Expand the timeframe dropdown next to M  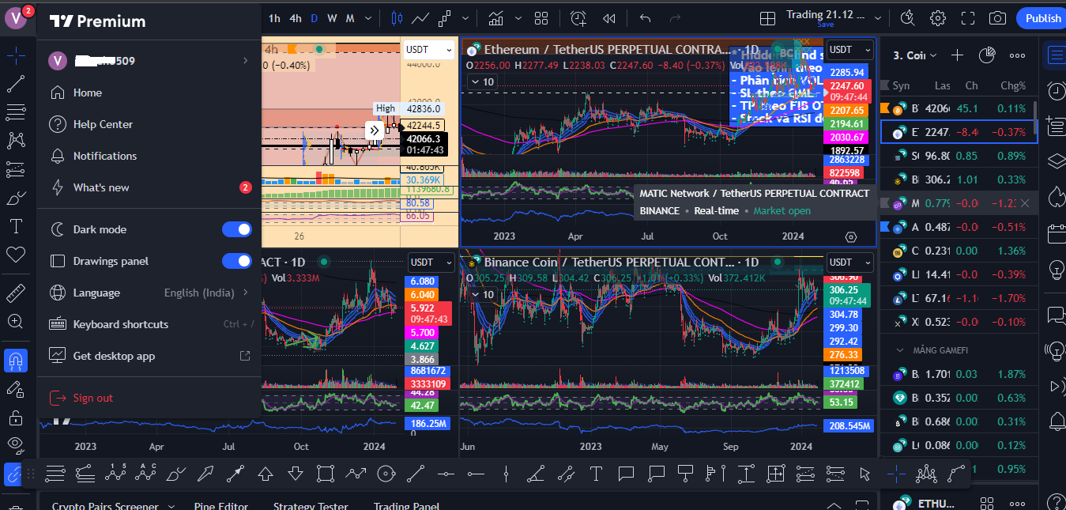367,17
